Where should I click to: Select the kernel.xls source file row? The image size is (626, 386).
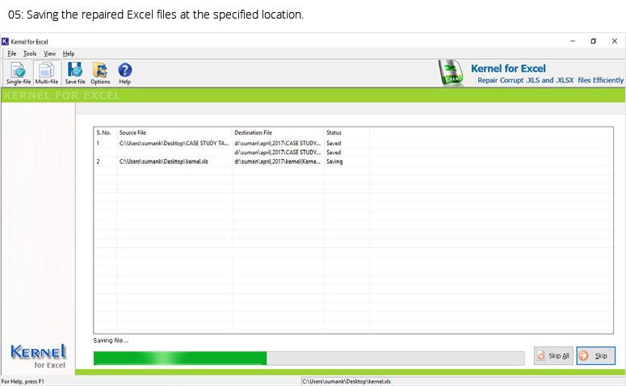point(353,162)
